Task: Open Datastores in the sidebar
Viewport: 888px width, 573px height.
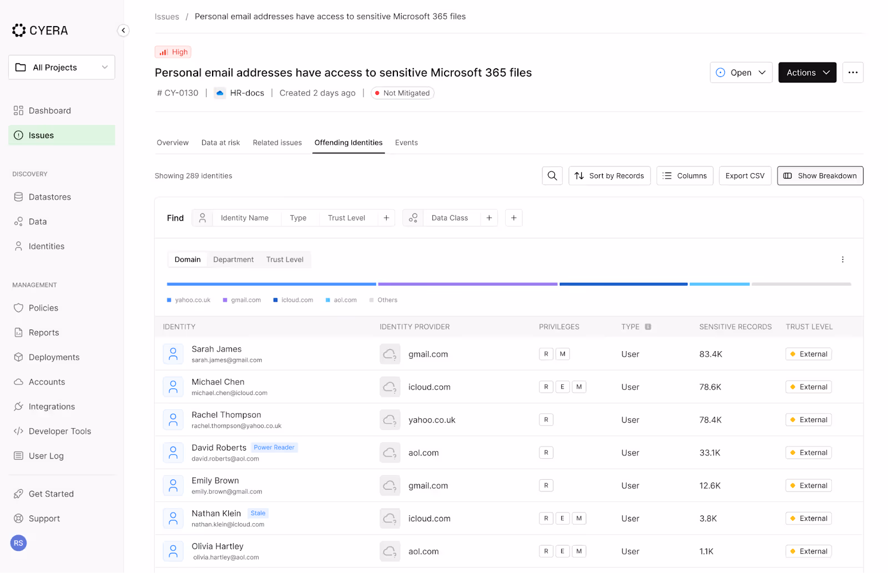Action: tap(62, 197)
